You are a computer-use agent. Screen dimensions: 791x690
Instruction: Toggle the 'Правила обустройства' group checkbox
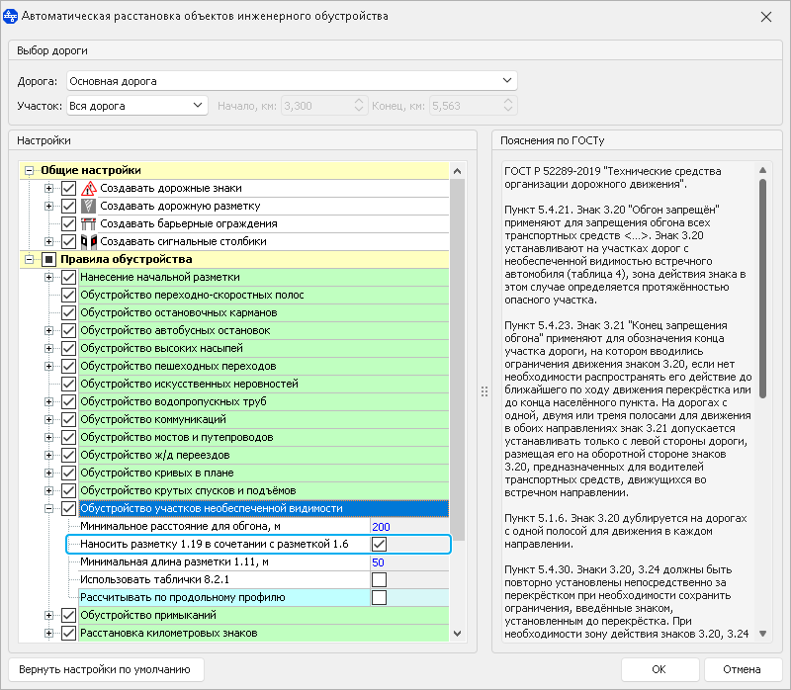click(48, 259)
